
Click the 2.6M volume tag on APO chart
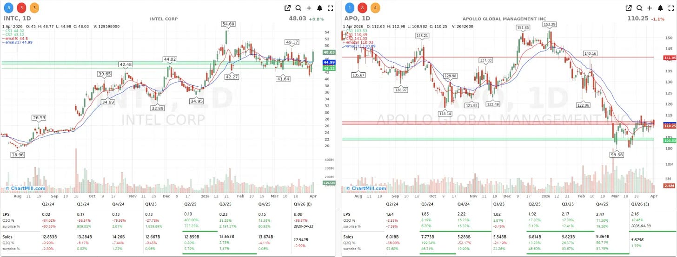point(670,186)
